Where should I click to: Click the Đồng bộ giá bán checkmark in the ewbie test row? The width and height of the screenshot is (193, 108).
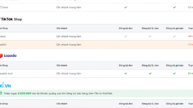point(174,73)
